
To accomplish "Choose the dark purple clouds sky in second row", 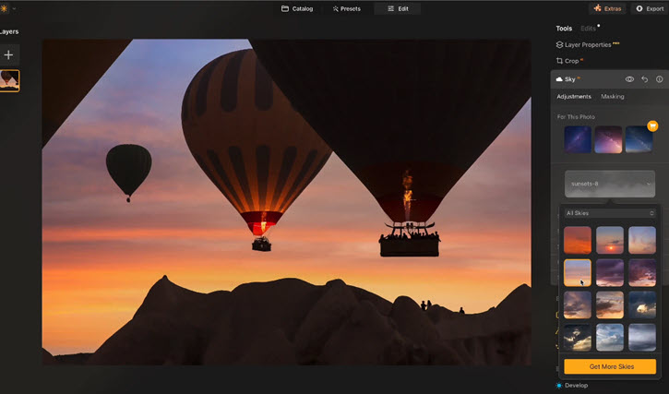I will [x=610, y=273].
